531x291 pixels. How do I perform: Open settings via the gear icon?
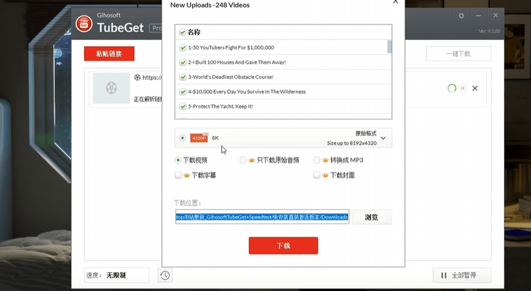[461, 16]
